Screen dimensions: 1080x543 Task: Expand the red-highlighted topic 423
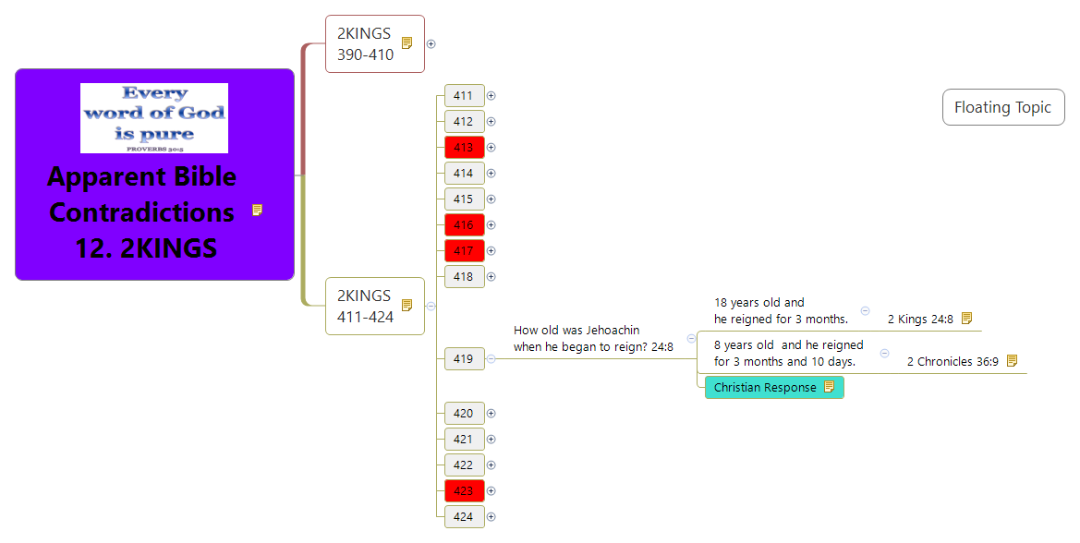pyautogui.click(x=491, y=490)
